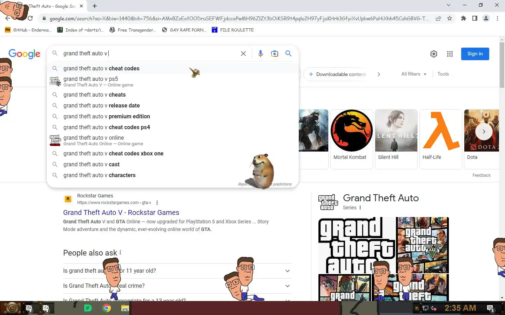
Task: Select the grand theft auto v online suggestion
Action: click(x=173, y=140)
